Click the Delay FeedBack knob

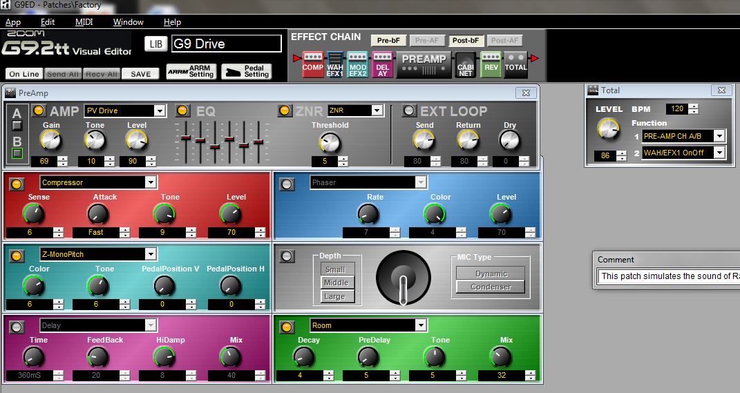pos(98,357)
